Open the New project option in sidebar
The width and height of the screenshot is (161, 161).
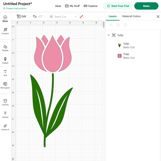(x=5, y=19)
